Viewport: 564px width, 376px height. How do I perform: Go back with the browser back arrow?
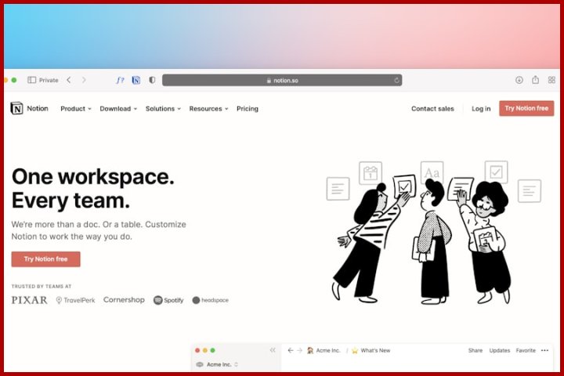click(x=69, y=80)
